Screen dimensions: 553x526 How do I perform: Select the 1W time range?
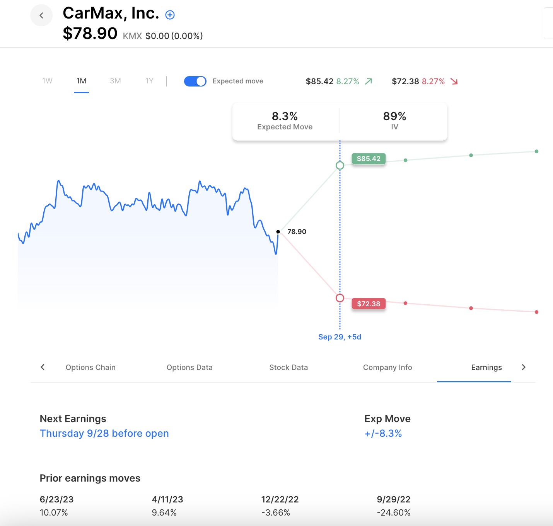pos(47,81)
